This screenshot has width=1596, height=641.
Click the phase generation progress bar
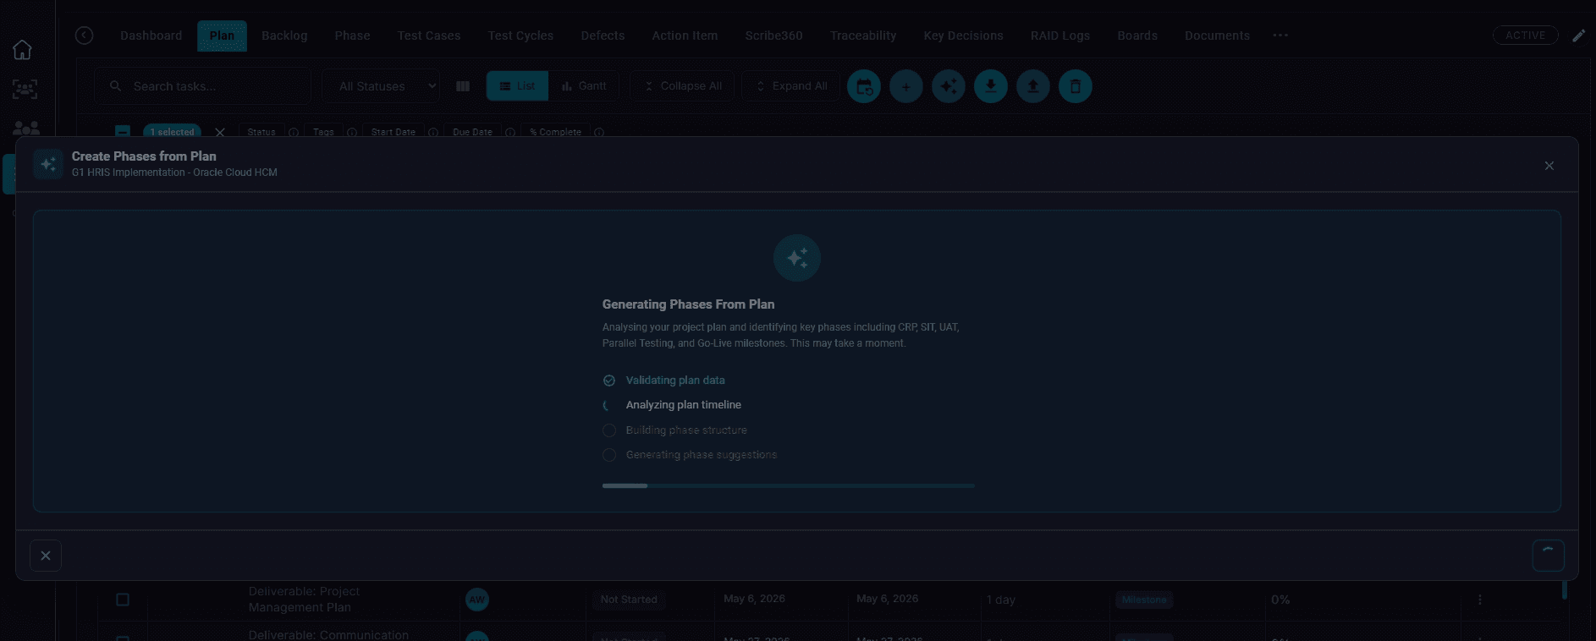pos(789,486)
